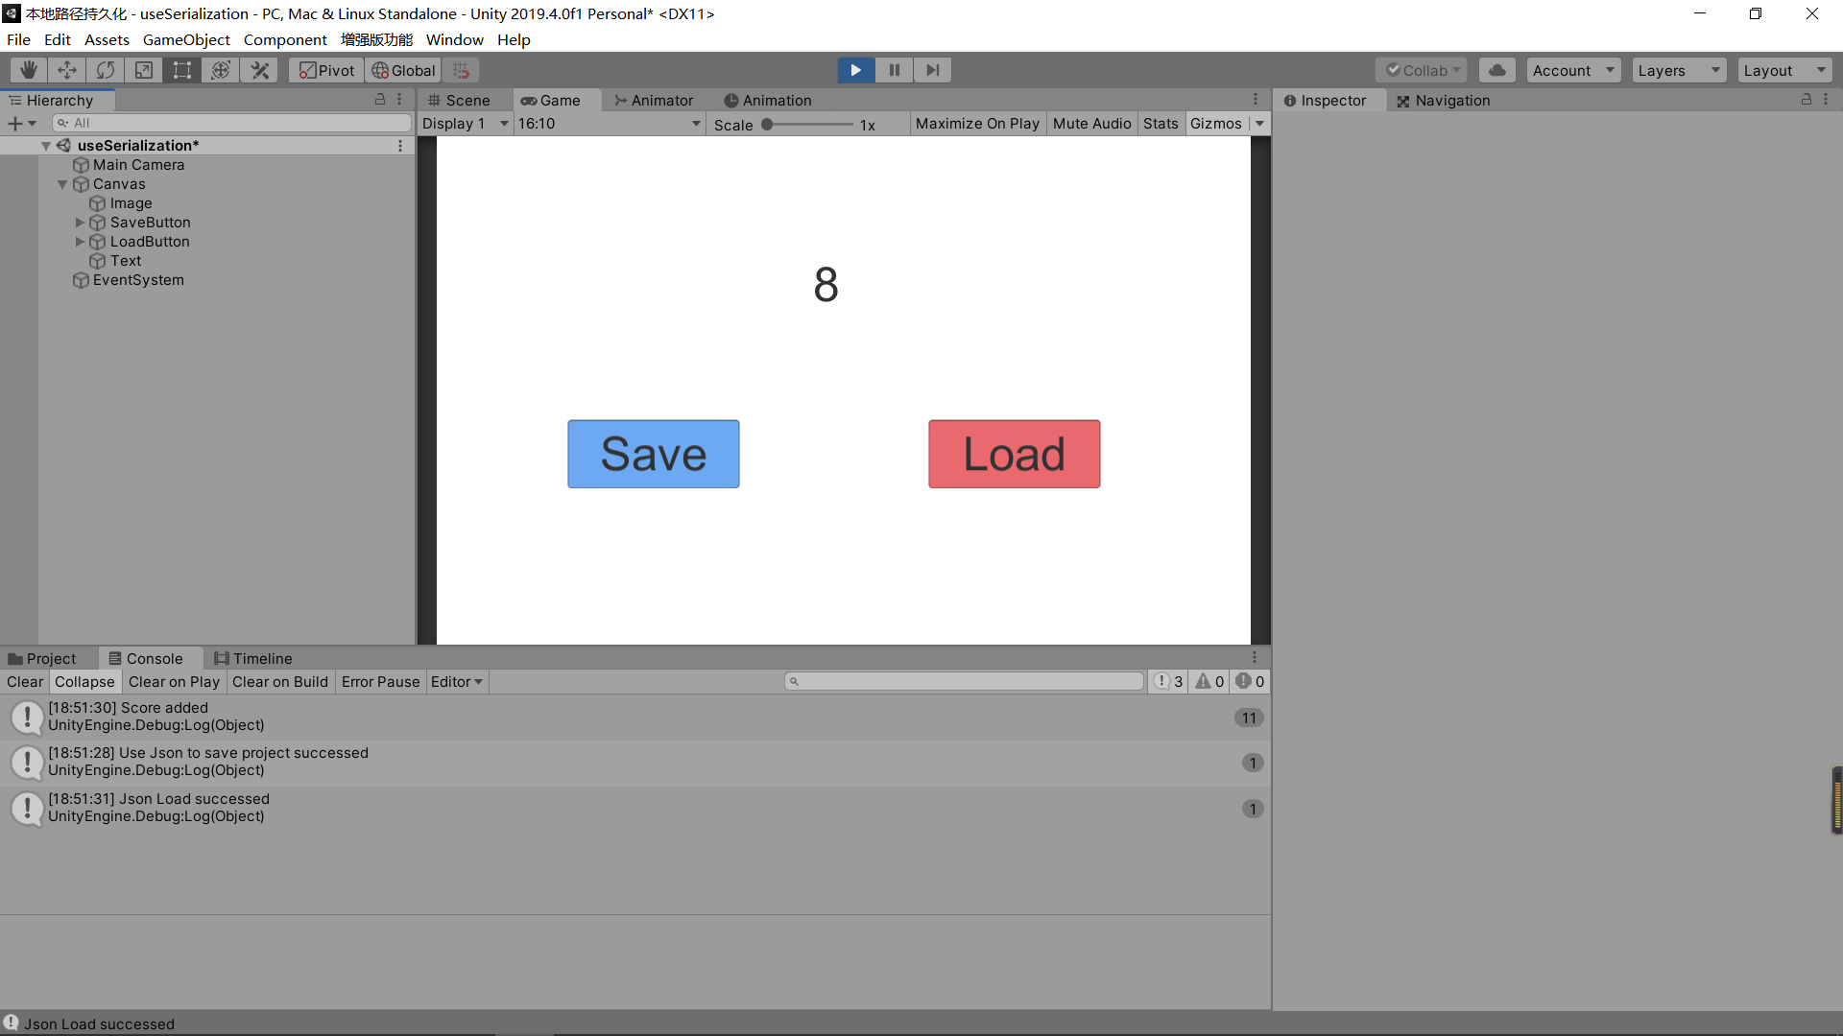Viewport: 1843px width, 1036px height.
Task: Click the Step frame button
Action: coord(931,69)
